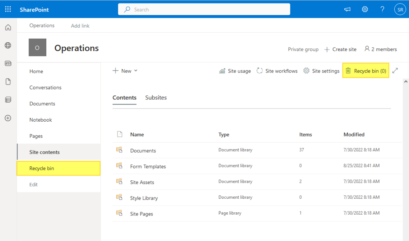Click the 37 items count cell
Screen dimensions: 409x241
pyautogui.click(x=302, y=150)
